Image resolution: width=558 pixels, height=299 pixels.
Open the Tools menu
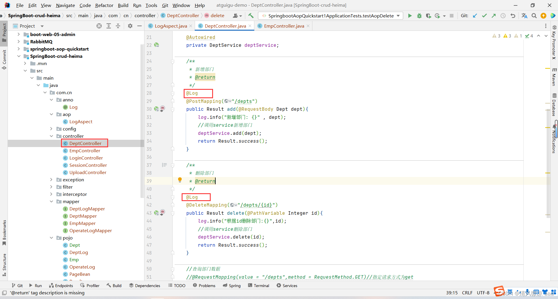coord(151,5)
